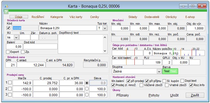
Task: Expand the MJ unit dropdown
Action: point(16,37)
